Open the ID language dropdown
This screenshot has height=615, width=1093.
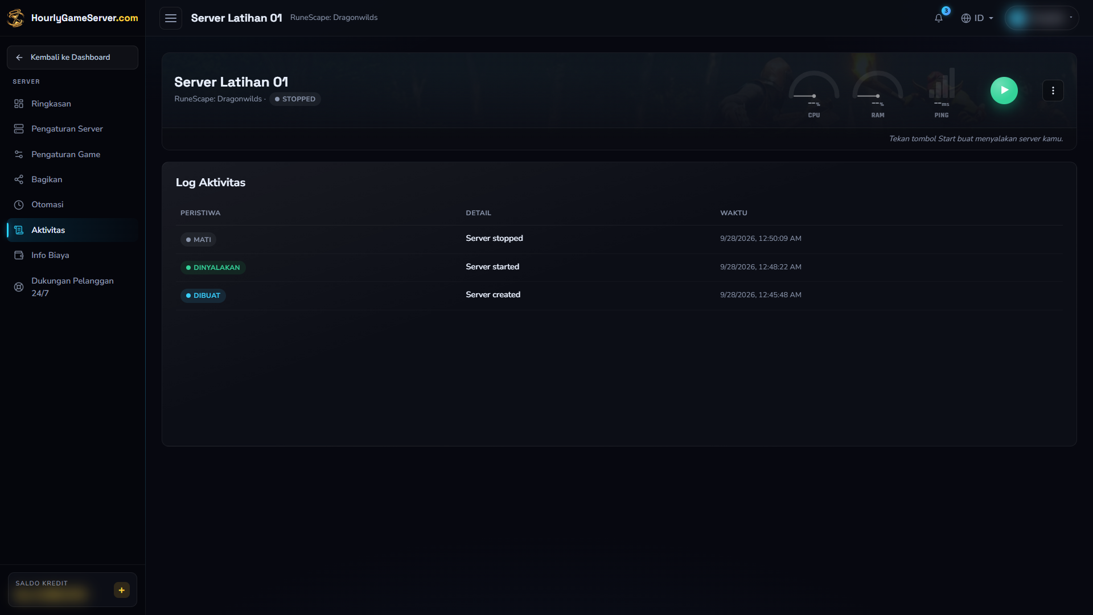(x=977, y=18)
